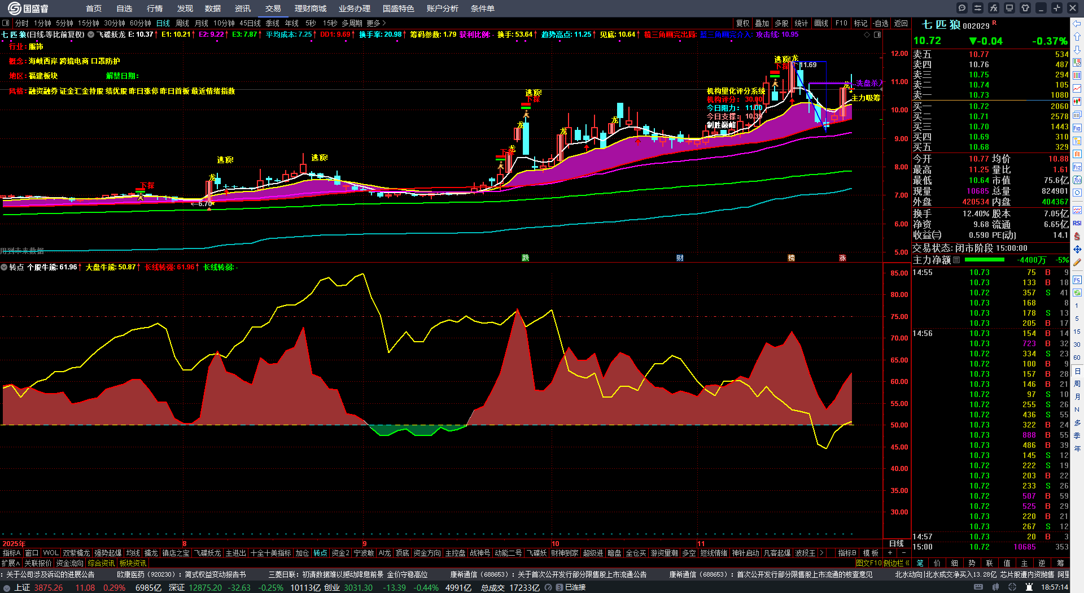The image size is (1084, 593).
Task: Click the blue up arrow sidebar icon
Action: [1077, 36]
